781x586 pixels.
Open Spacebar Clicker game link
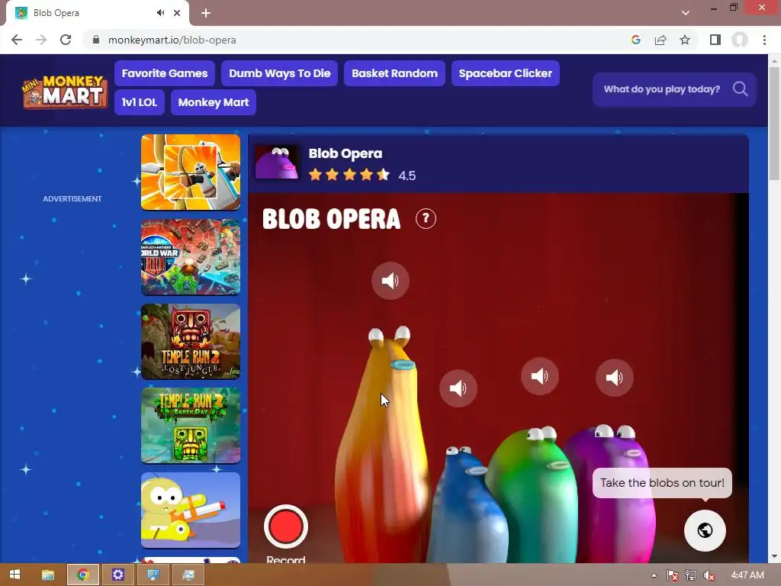click(505, 73)
